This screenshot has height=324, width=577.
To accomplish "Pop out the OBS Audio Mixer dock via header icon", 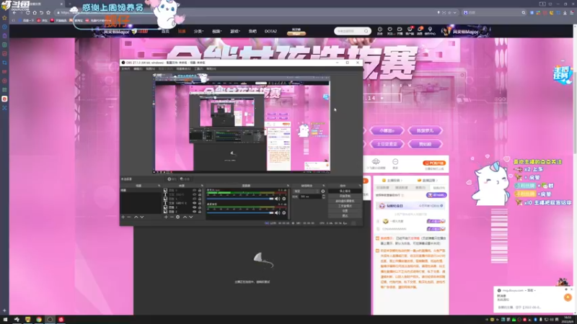I will pos(288,186).
